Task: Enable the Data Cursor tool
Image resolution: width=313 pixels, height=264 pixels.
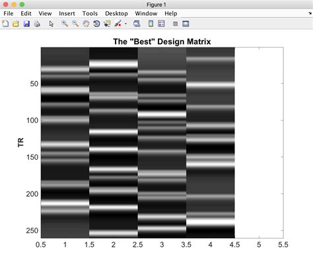Action: tap(108, 24)
